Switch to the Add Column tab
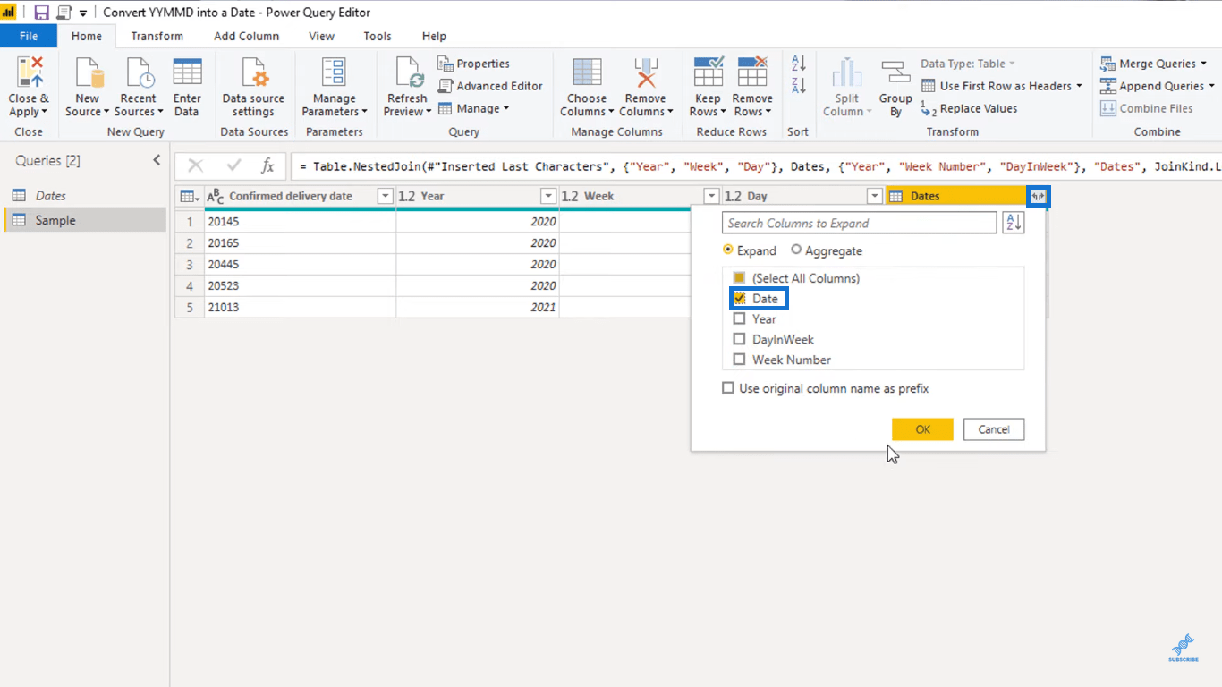The image size is (1222, 687). [246, 36]
